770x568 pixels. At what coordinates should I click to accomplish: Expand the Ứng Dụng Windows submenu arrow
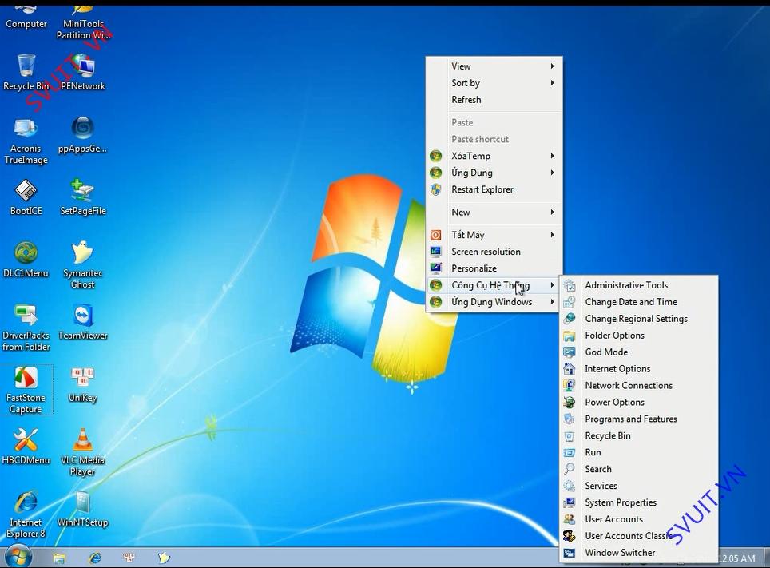click(553, 302)
